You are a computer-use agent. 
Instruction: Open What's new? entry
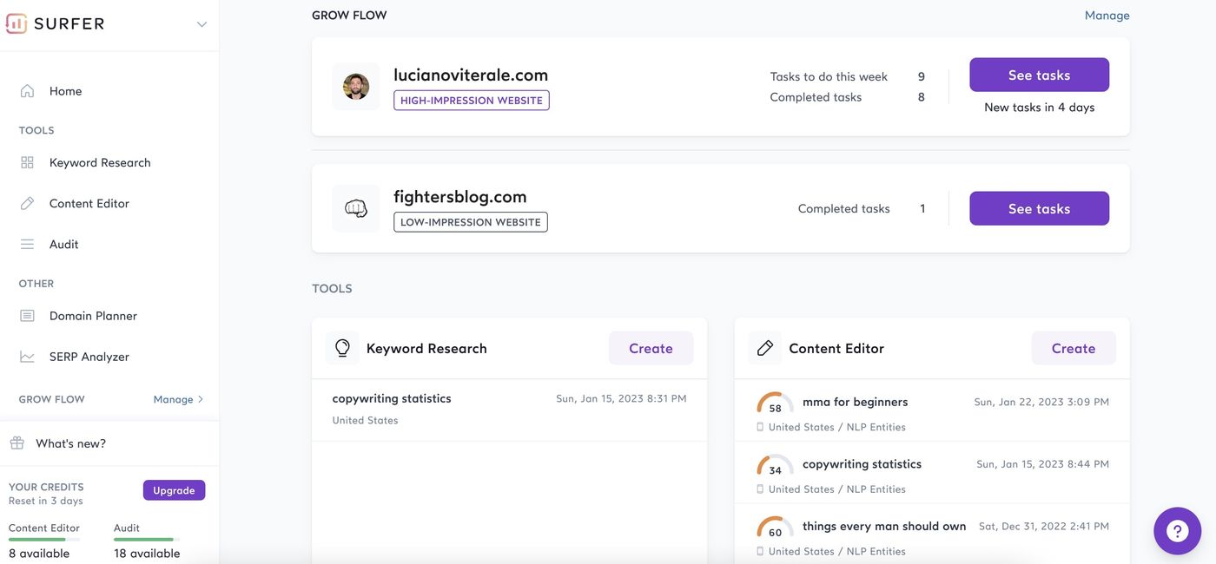pos(70,443)
